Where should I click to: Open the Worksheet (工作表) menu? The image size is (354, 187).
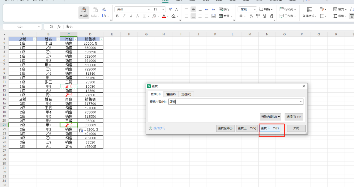[x=288, y=16]
